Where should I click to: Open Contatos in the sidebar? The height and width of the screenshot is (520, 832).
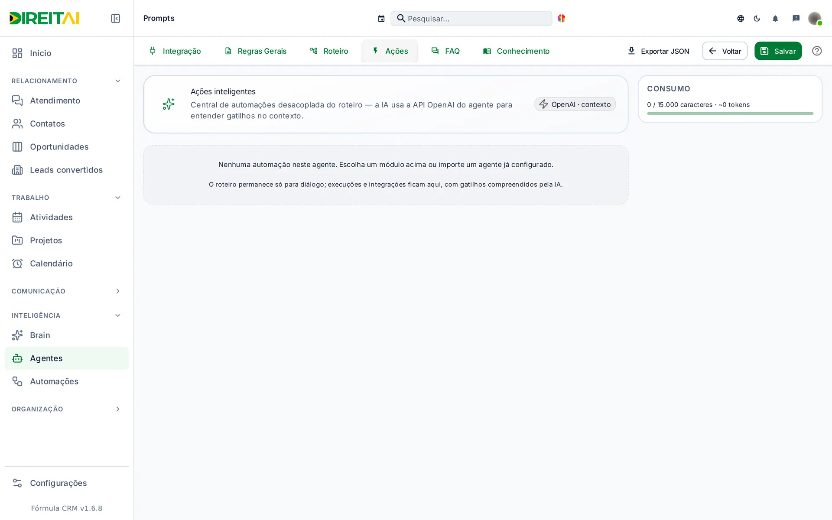pos(66,123)
